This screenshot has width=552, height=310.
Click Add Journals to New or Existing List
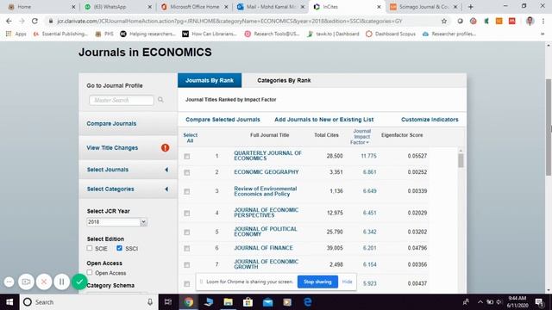(324, 120)
